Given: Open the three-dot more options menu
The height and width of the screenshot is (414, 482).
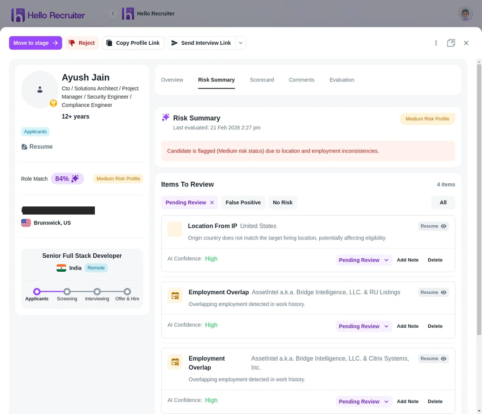Looking at the screenshot, I should (436, 43).
